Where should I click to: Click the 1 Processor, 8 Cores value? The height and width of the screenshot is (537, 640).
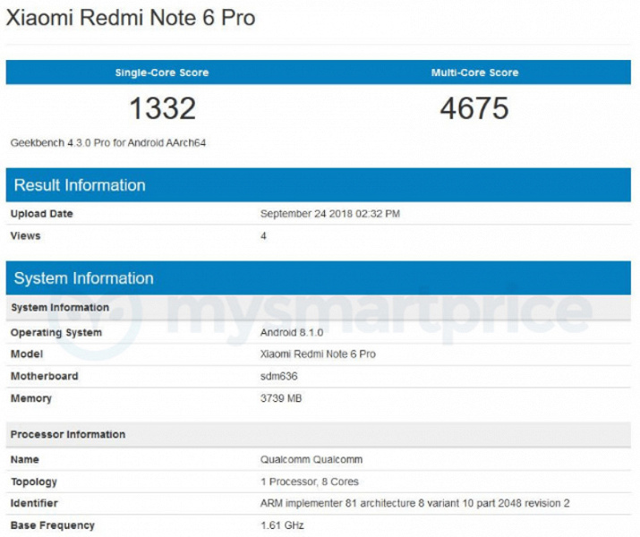[x=310, y=482]
